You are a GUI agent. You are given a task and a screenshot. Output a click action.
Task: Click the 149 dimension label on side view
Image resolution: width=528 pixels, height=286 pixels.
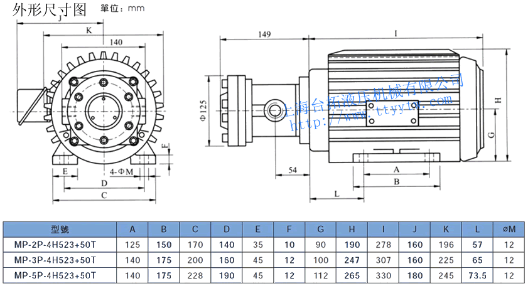pos(264,35)
